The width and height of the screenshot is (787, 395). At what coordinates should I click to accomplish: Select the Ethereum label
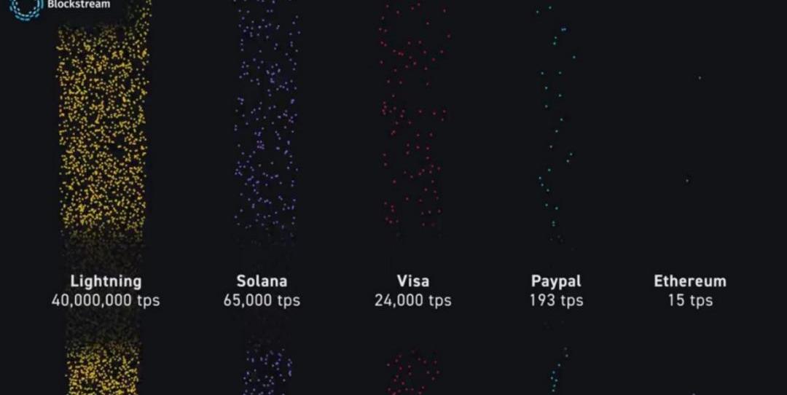click(690, 281)
